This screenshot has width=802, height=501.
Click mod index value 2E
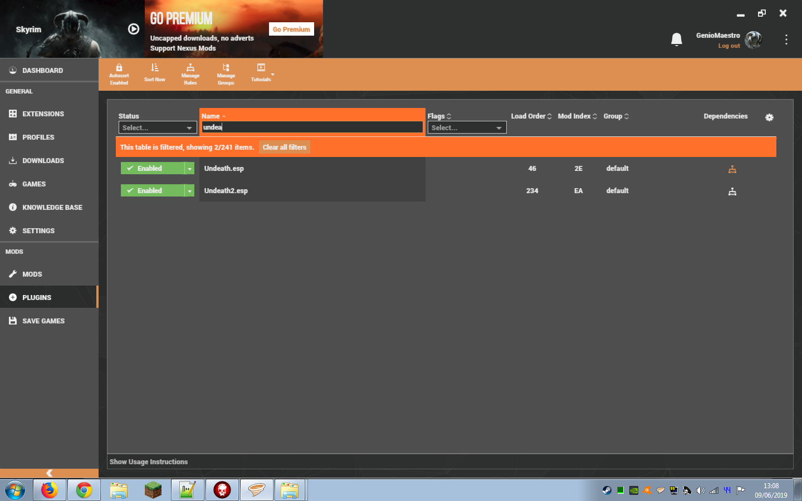579,168
